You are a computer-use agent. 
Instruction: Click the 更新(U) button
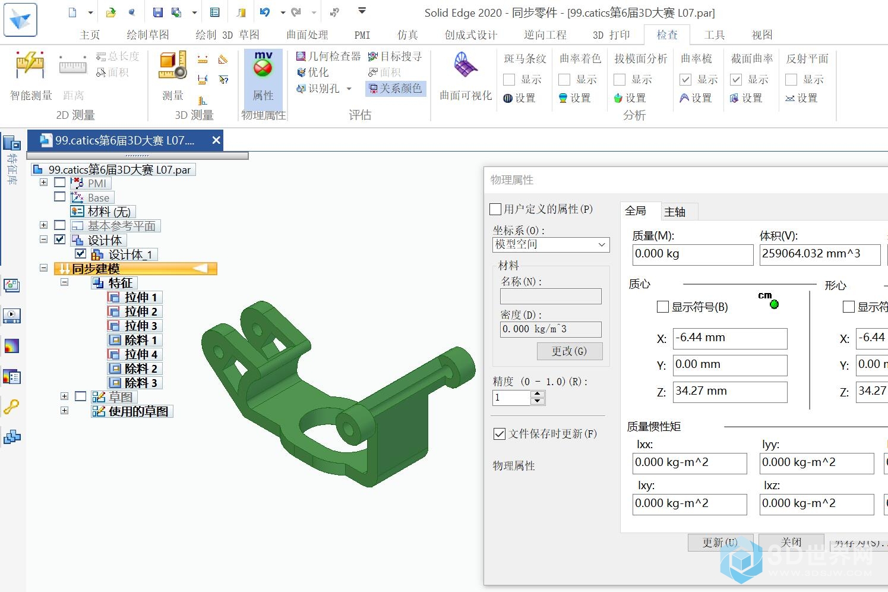[720, 543]
